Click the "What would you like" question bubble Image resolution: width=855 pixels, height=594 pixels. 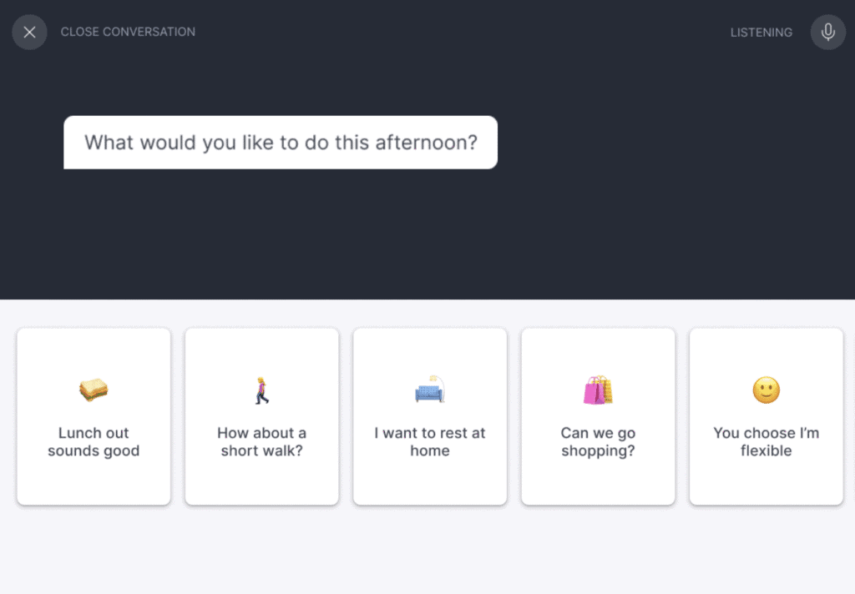281,143
